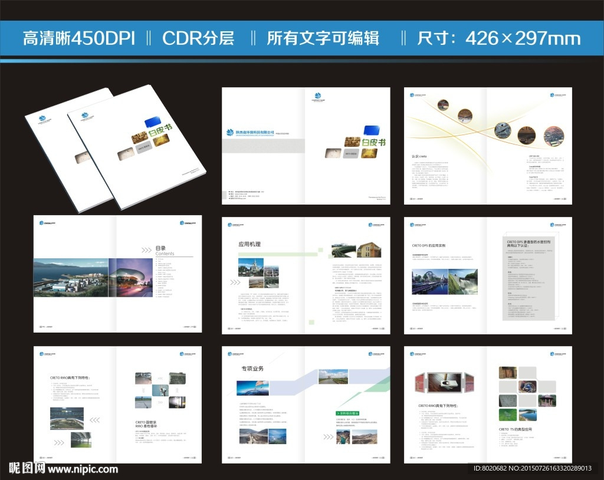Click the CDR分层 banner text

click(x=198, y=38)
